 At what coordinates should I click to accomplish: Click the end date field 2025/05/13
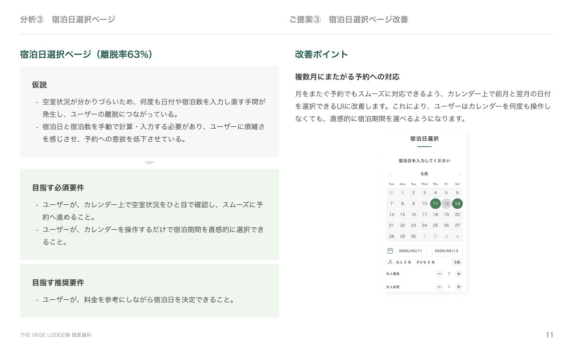[447, 251]
